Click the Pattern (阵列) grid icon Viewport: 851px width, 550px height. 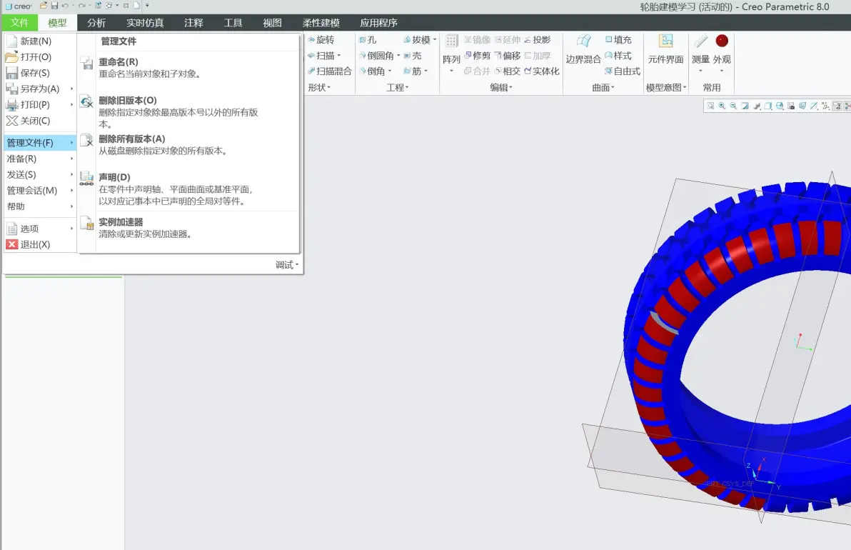(451, 41)
